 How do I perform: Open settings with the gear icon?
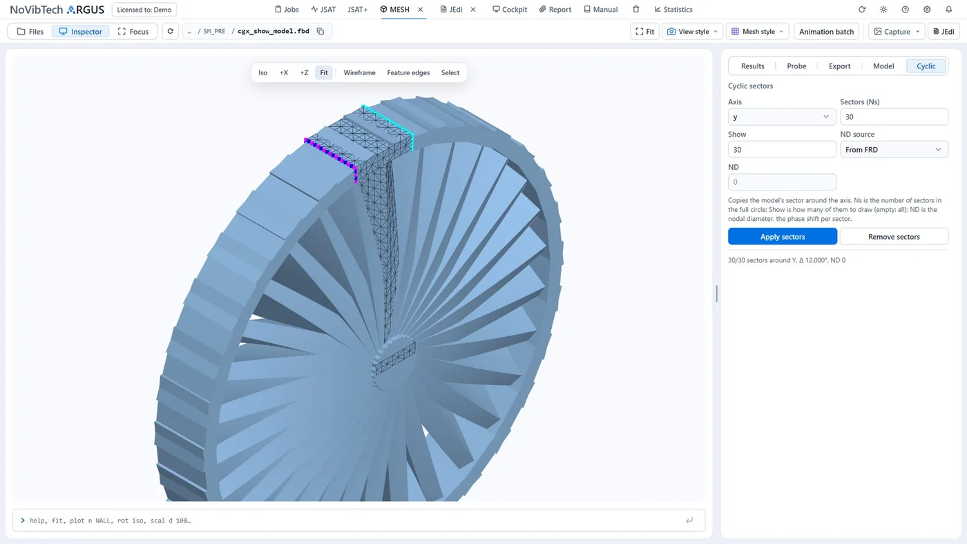(x=927, y=10)
